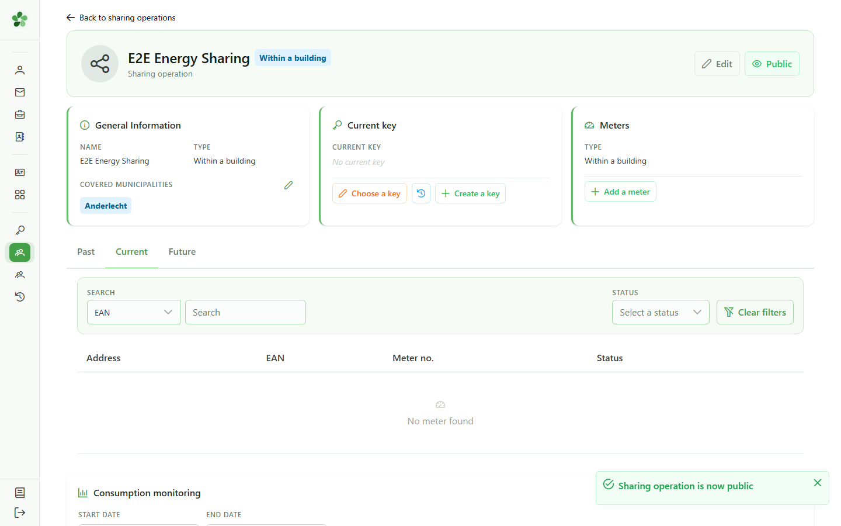Open the document list icon in sidebar
Screen dimensions: 841x526
tap(20, 493)
